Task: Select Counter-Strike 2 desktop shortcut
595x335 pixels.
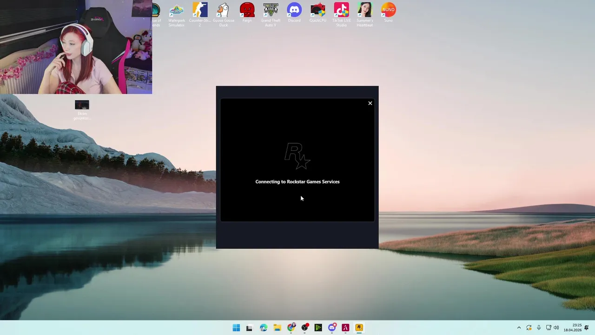Action: coord(200,15)
